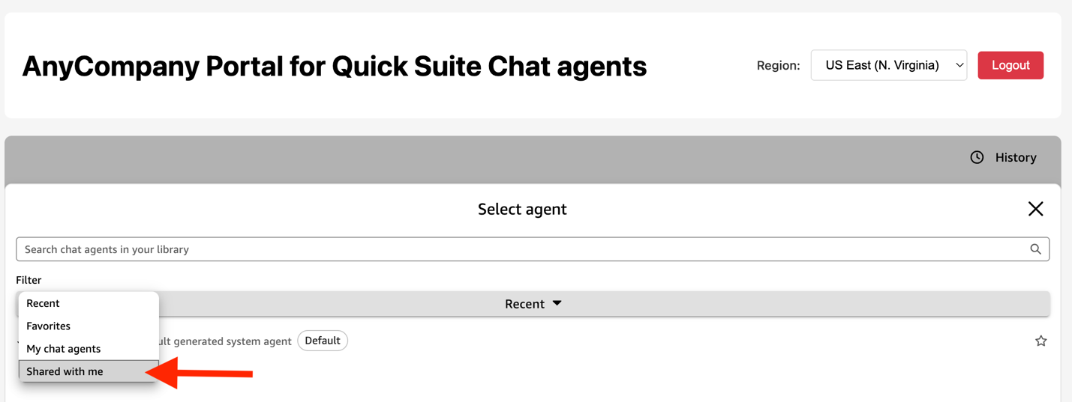Click the Filter label
The image size is (1072, 402).
pyautogui.click(x=29, y=280)
